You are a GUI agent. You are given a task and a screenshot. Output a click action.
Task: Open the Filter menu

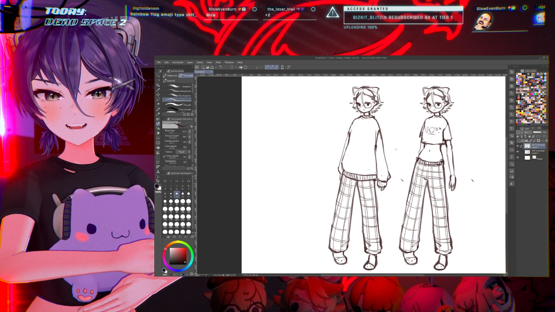[218, 62]
